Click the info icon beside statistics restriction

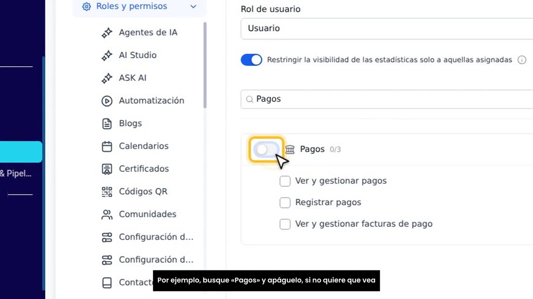(x=522, y=60)
